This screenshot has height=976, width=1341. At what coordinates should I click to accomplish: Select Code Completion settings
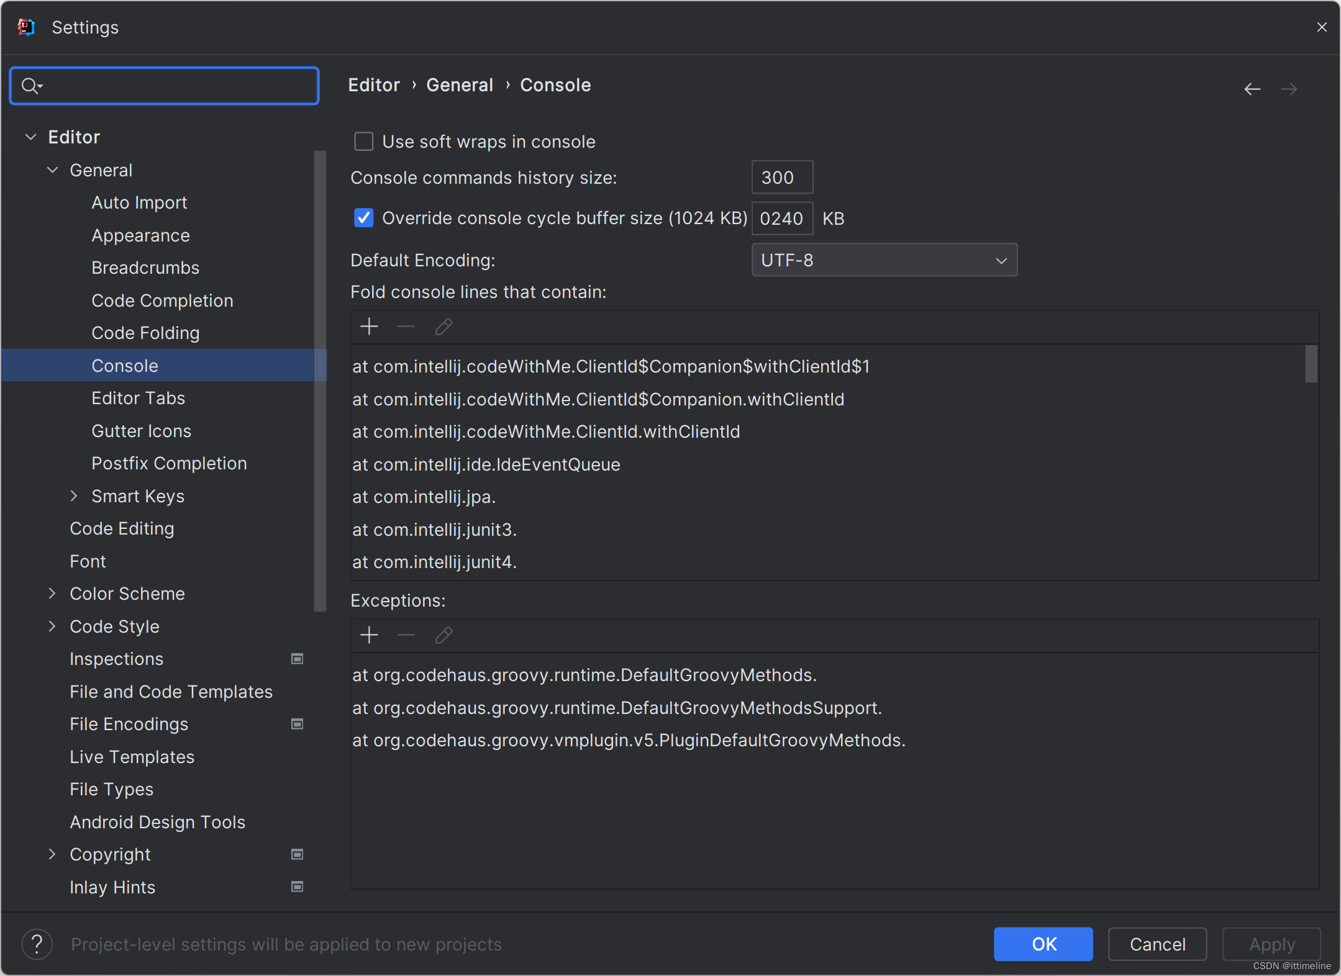(164, 300)
